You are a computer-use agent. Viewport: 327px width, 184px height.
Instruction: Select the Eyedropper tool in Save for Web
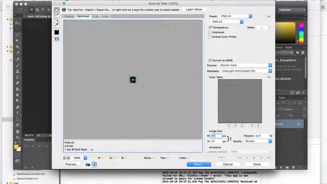(57, 25)
